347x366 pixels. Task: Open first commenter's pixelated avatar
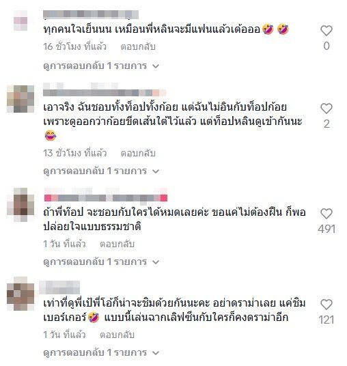(20, 20)
